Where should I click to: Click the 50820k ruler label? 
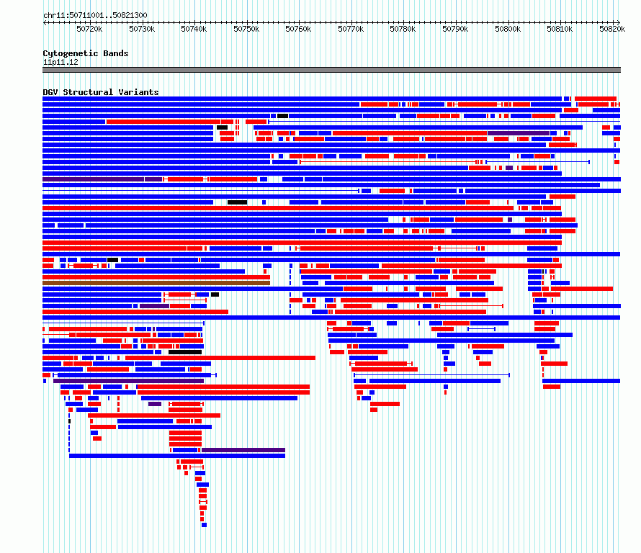[612, 29]
